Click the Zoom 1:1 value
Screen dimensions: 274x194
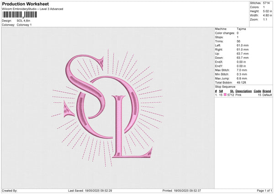point(266,21)
